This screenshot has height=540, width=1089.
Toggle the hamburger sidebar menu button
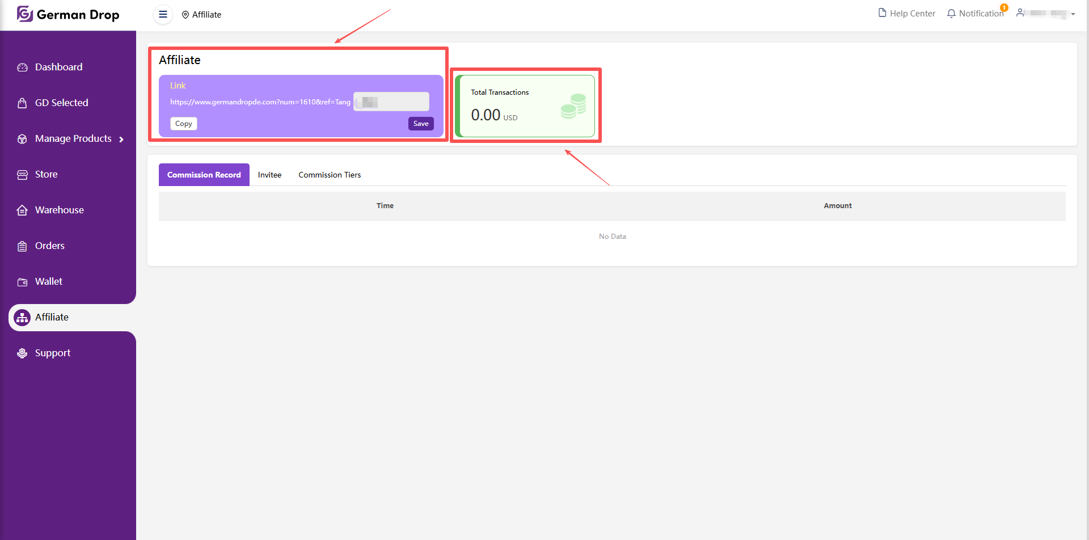[x=163, y=15]
